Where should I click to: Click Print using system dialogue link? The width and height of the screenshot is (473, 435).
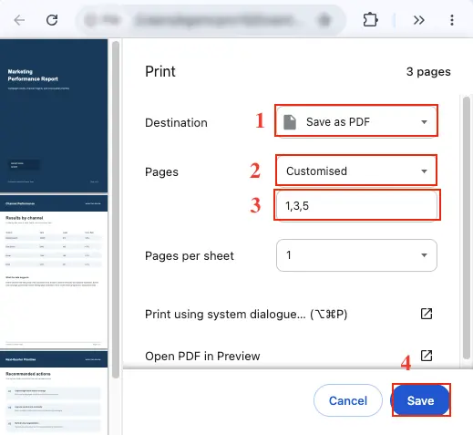pos(246,314)
